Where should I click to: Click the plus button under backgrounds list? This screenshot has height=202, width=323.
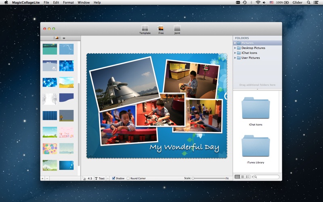coord(42,178)
